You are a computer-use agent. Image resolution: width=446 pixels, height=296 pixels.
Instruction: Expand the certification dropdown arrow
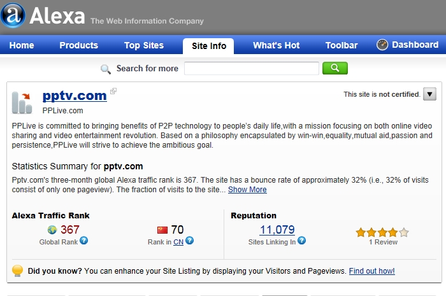tap(429, 94)
